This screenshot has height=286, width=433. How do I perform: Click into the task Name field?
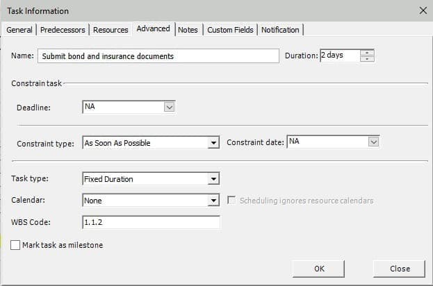click(x=158, y=56)
